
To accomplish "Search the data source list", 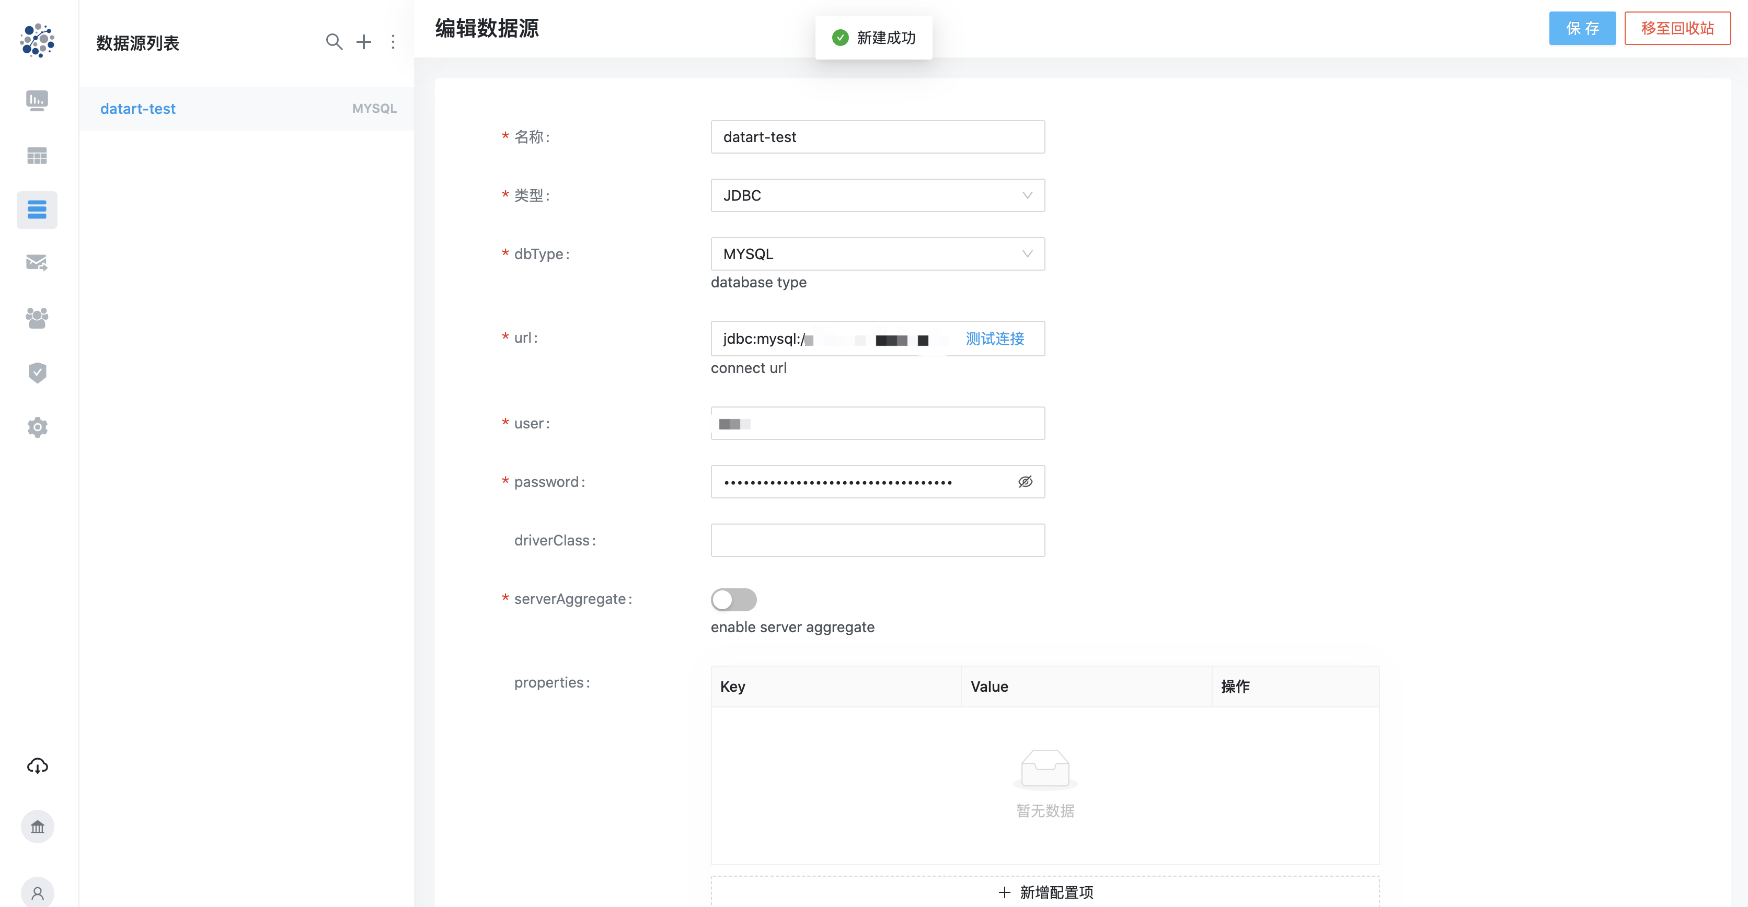I will tap(334, 42).
